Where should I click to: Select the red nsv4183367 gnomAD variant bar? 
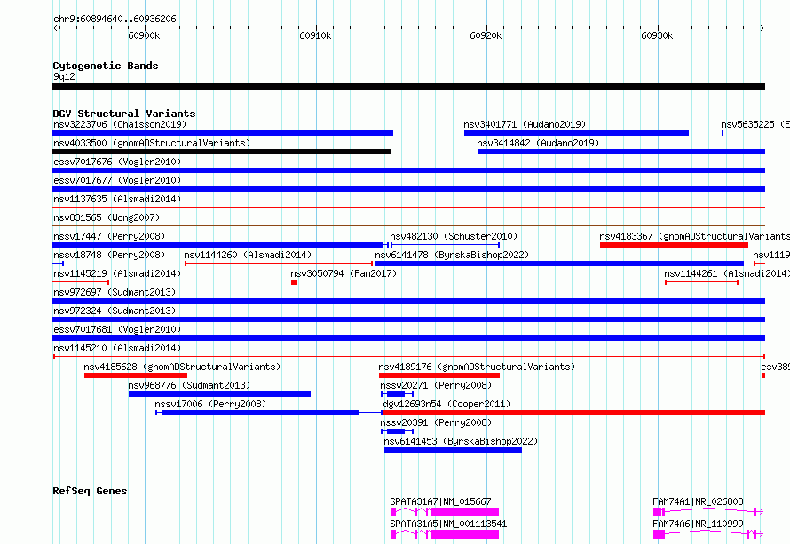(674, 245)
